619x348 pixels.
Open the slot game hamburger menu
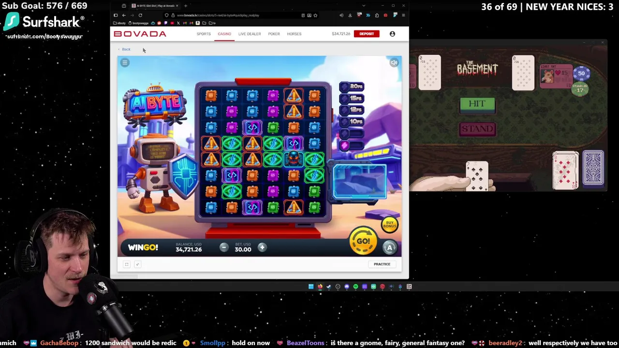125,62
